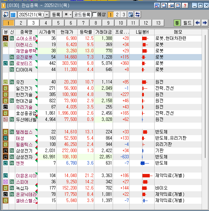Toggle the 예상 checkbox

coord(95,15)
